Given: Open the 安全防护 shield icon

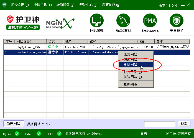Looking at the screenshot, I should point(177,20).
